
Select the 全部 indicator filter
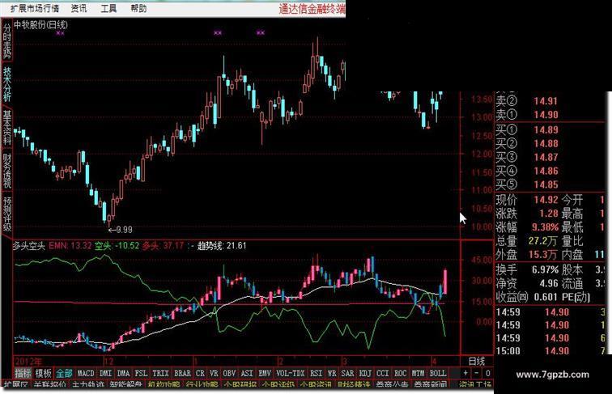click(x=64, y=373)
